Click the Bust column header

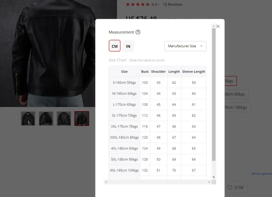pyautogui.click(x=145, y=71)
